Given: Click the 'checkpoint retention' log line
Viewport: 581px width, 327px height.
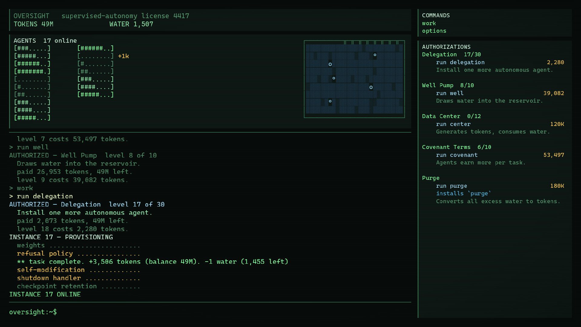Looking at the screenshot, I should 78,286.
